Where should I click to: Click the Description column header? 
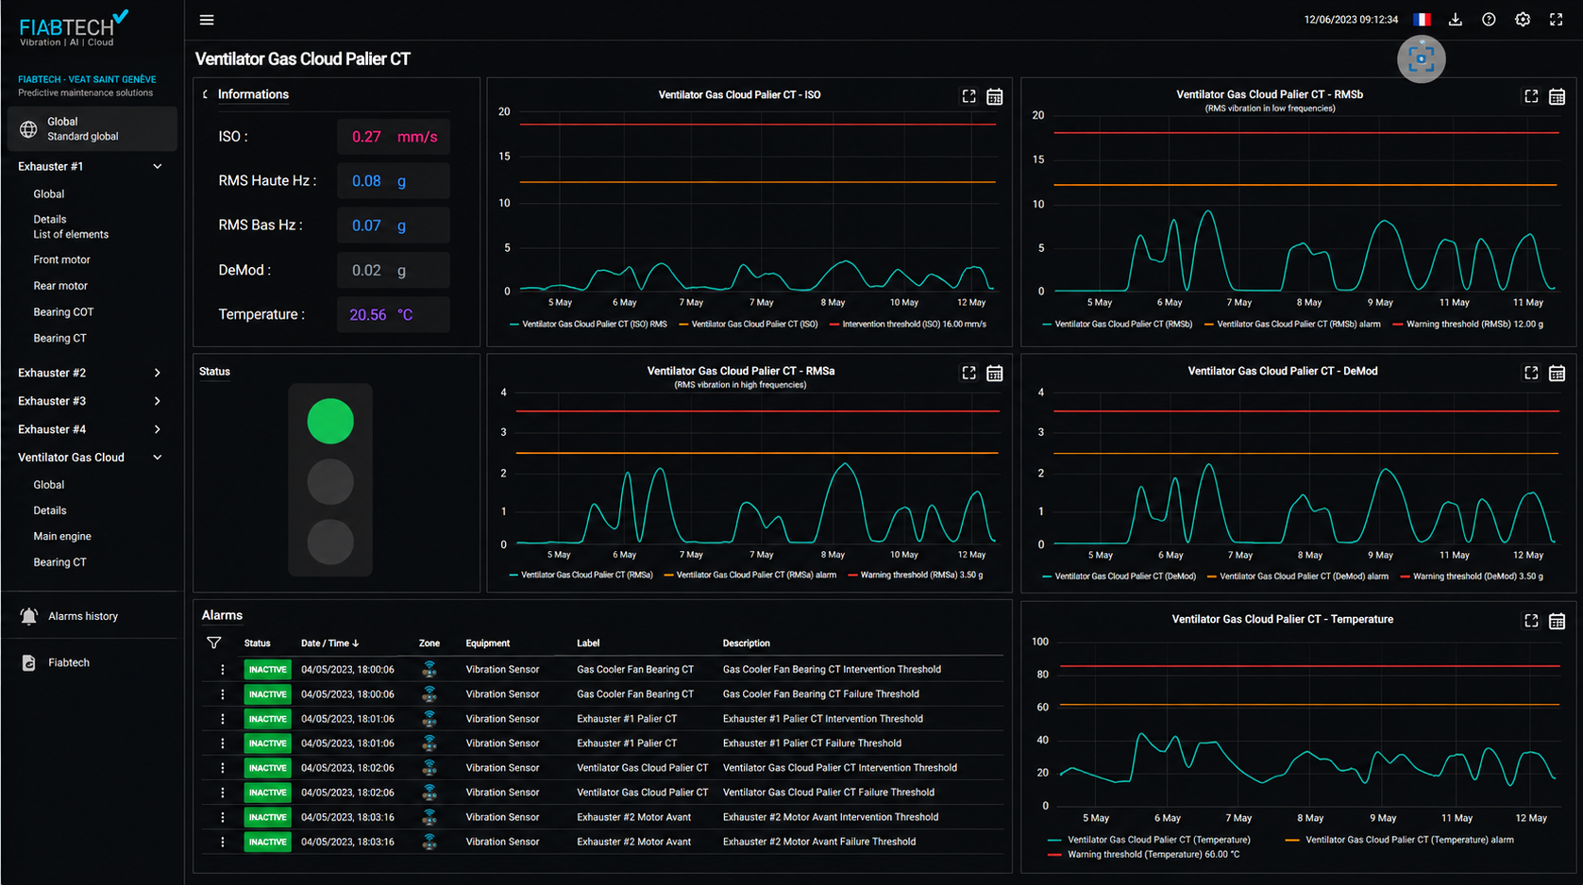coord(747,643)
